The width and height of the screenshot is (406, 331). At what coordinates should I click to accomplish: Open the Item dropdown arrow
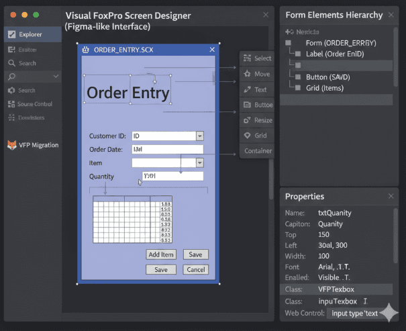click(200, 162)
